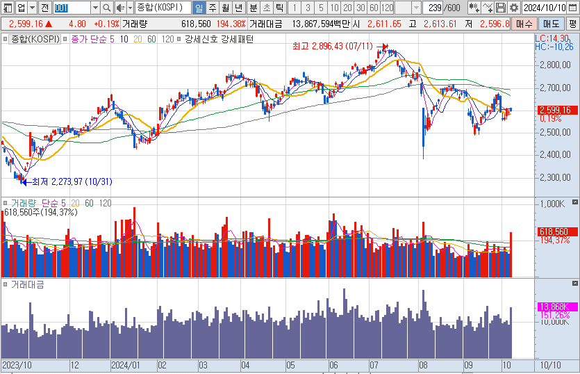
Task: Choose interval 120
Action: (388, 8)
